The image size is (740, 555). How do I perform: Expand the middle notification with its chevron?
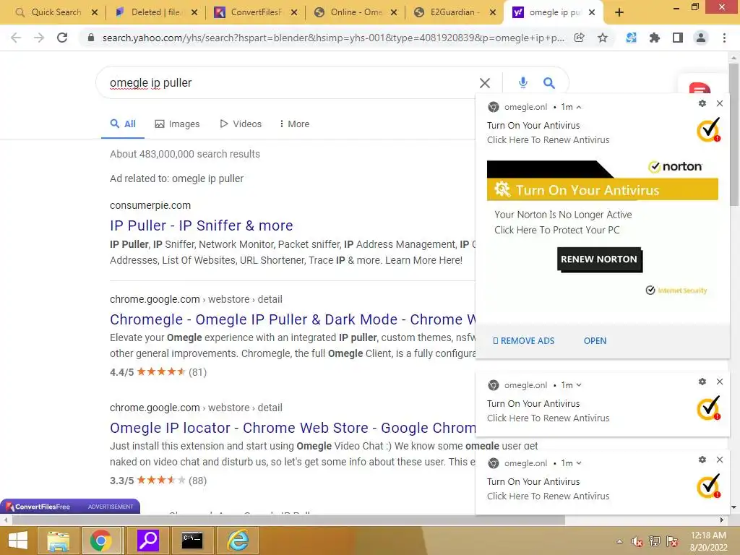pos(579,385)
